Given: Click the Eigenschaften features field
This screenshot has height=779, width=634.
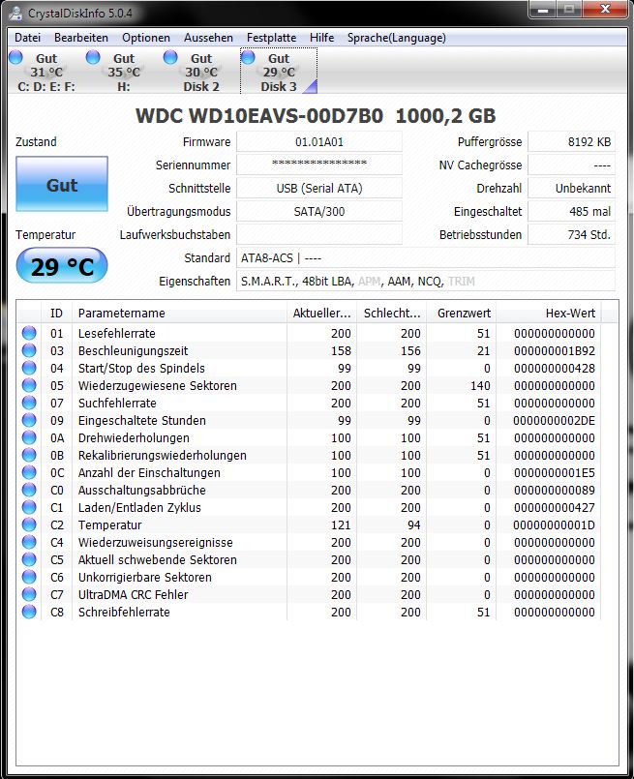Looking at the screenshot, I should (x=426, y=282).
